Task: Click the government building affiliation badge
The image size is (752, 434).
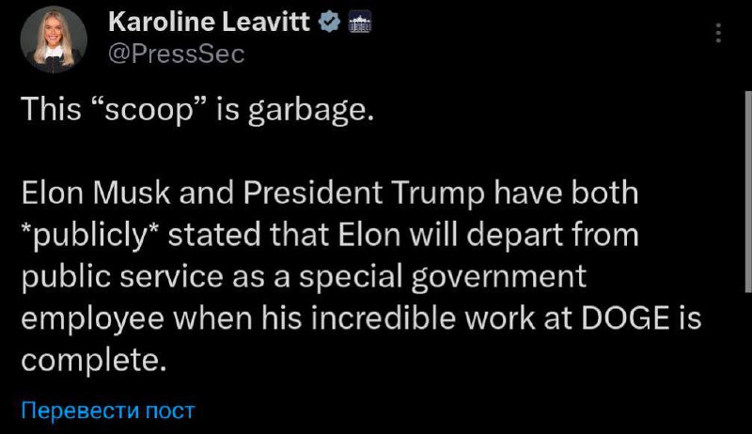Action: pos(360,23)
